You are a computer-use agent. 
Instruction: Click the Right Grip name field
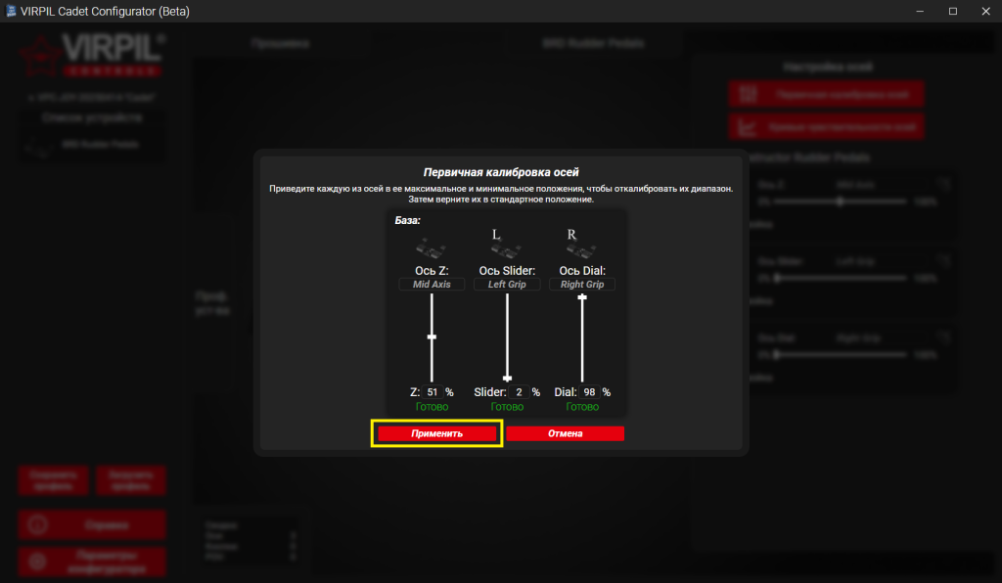point(582,284)
